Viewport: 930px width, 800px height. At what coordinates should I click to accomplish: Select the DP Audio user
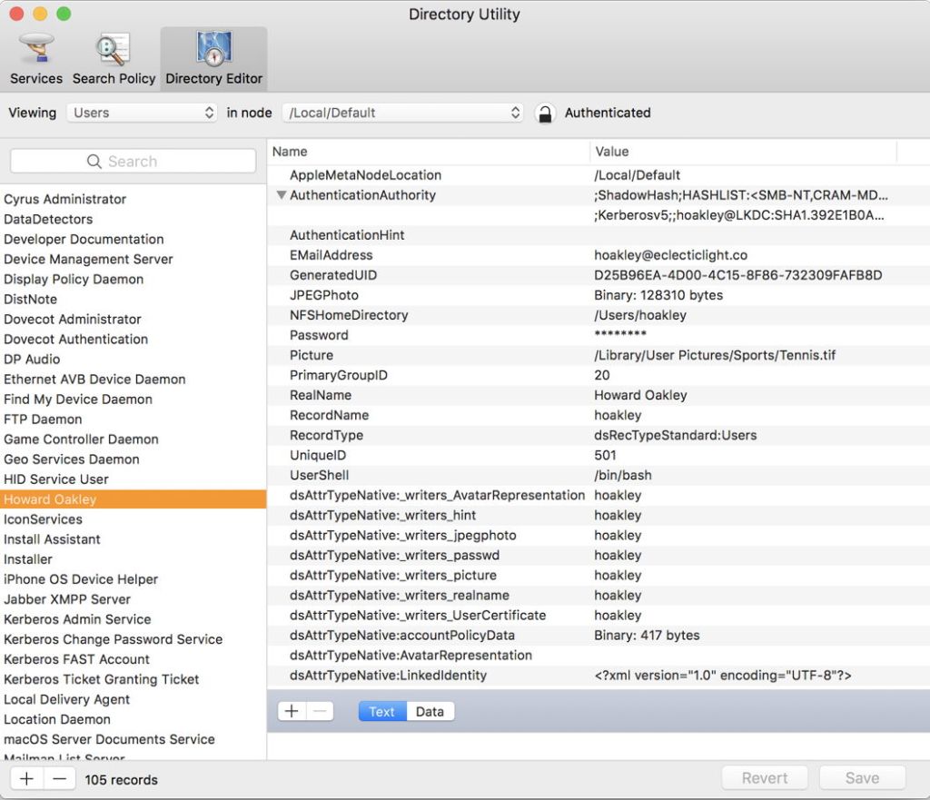click(x=133, y=360)
